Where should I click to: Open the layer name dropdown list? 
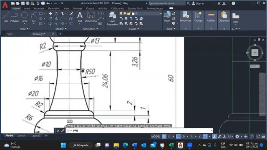coord(161,13)
